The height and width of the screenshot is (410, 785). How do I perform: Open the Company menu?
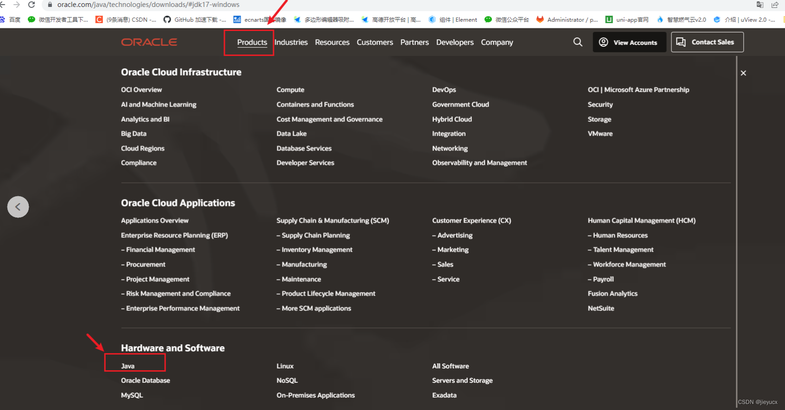(497, 42)
